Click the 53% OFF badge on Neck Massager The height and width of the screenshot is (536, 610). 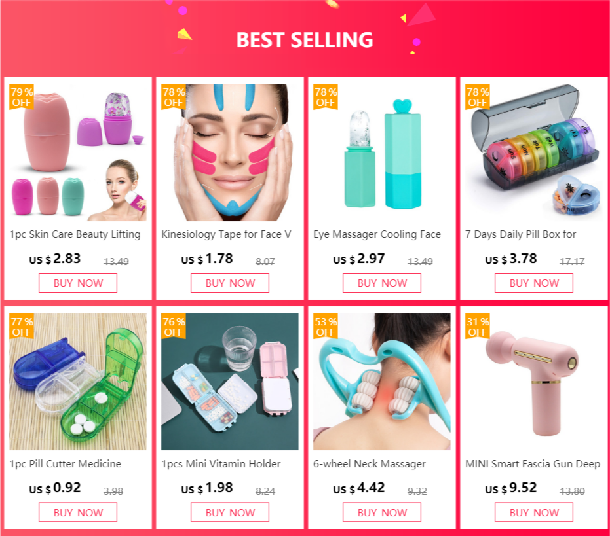pyautogui.click(x=326, y=327)
